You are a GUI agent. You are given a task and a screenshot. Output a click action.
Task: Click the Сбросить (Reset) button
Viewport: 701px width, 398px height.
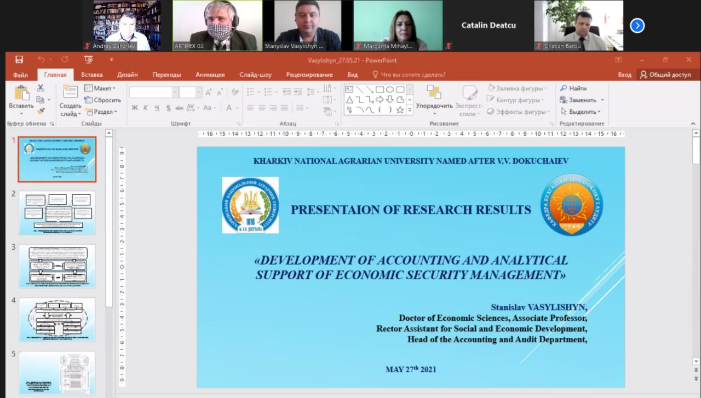click(x=102, y=100)
